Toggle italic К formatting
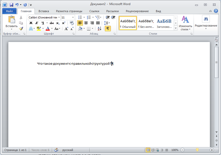The height and width of the screenshot is (155, 221). click(x=37, y=23)
